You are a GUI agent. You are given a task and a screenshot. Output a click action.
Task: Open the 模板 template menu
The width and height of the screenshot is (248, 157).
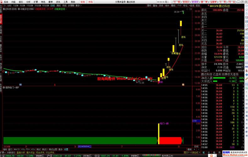[x=190, y=149]
